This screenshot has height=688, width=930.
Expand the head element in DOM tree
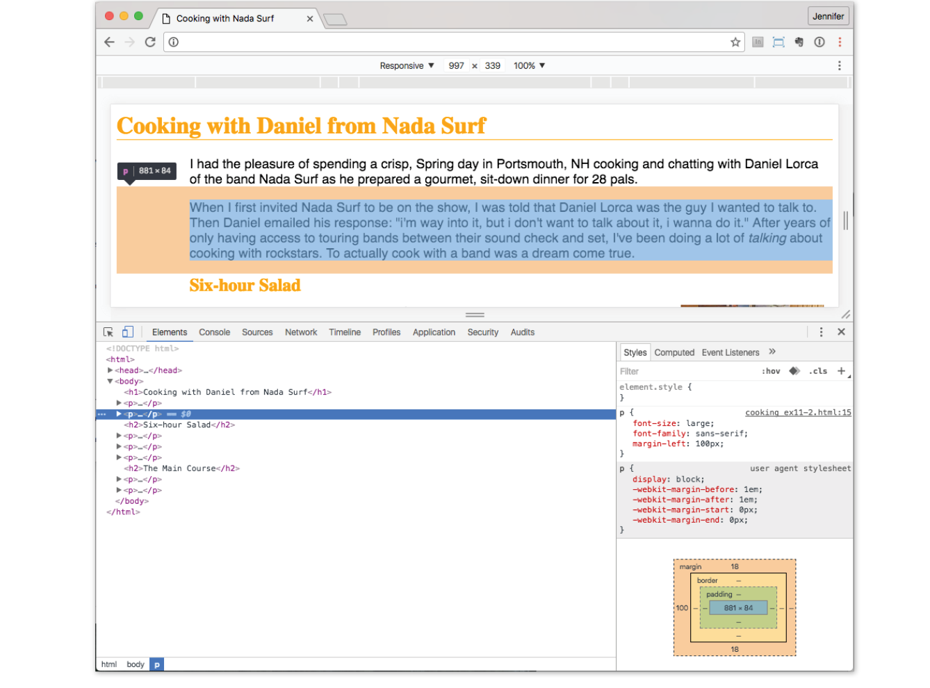pos(111,370)
